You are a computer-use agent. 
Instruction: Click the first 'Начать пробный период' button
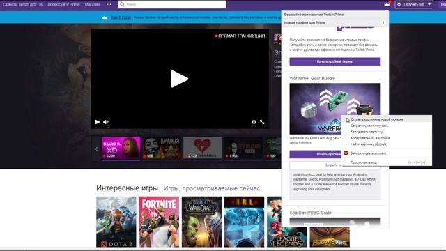(335, 61)
